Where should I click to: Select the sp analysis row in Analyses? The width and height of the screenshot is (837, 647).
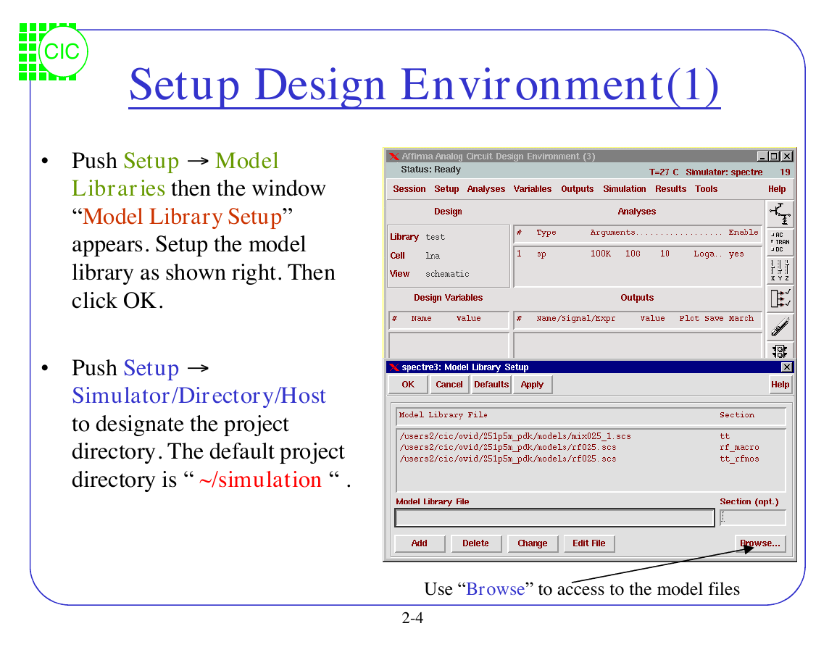point(638,254)
